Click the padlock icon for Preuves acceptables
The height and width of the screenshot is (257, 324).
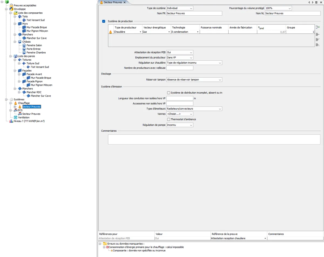(x=11, y=5)
